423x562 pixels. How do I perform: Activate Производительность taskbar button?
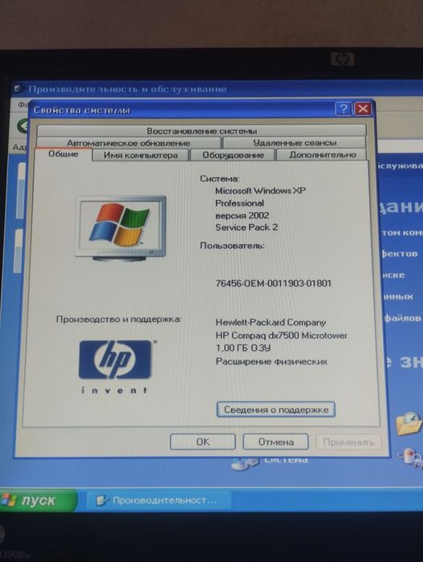[158, 500]
